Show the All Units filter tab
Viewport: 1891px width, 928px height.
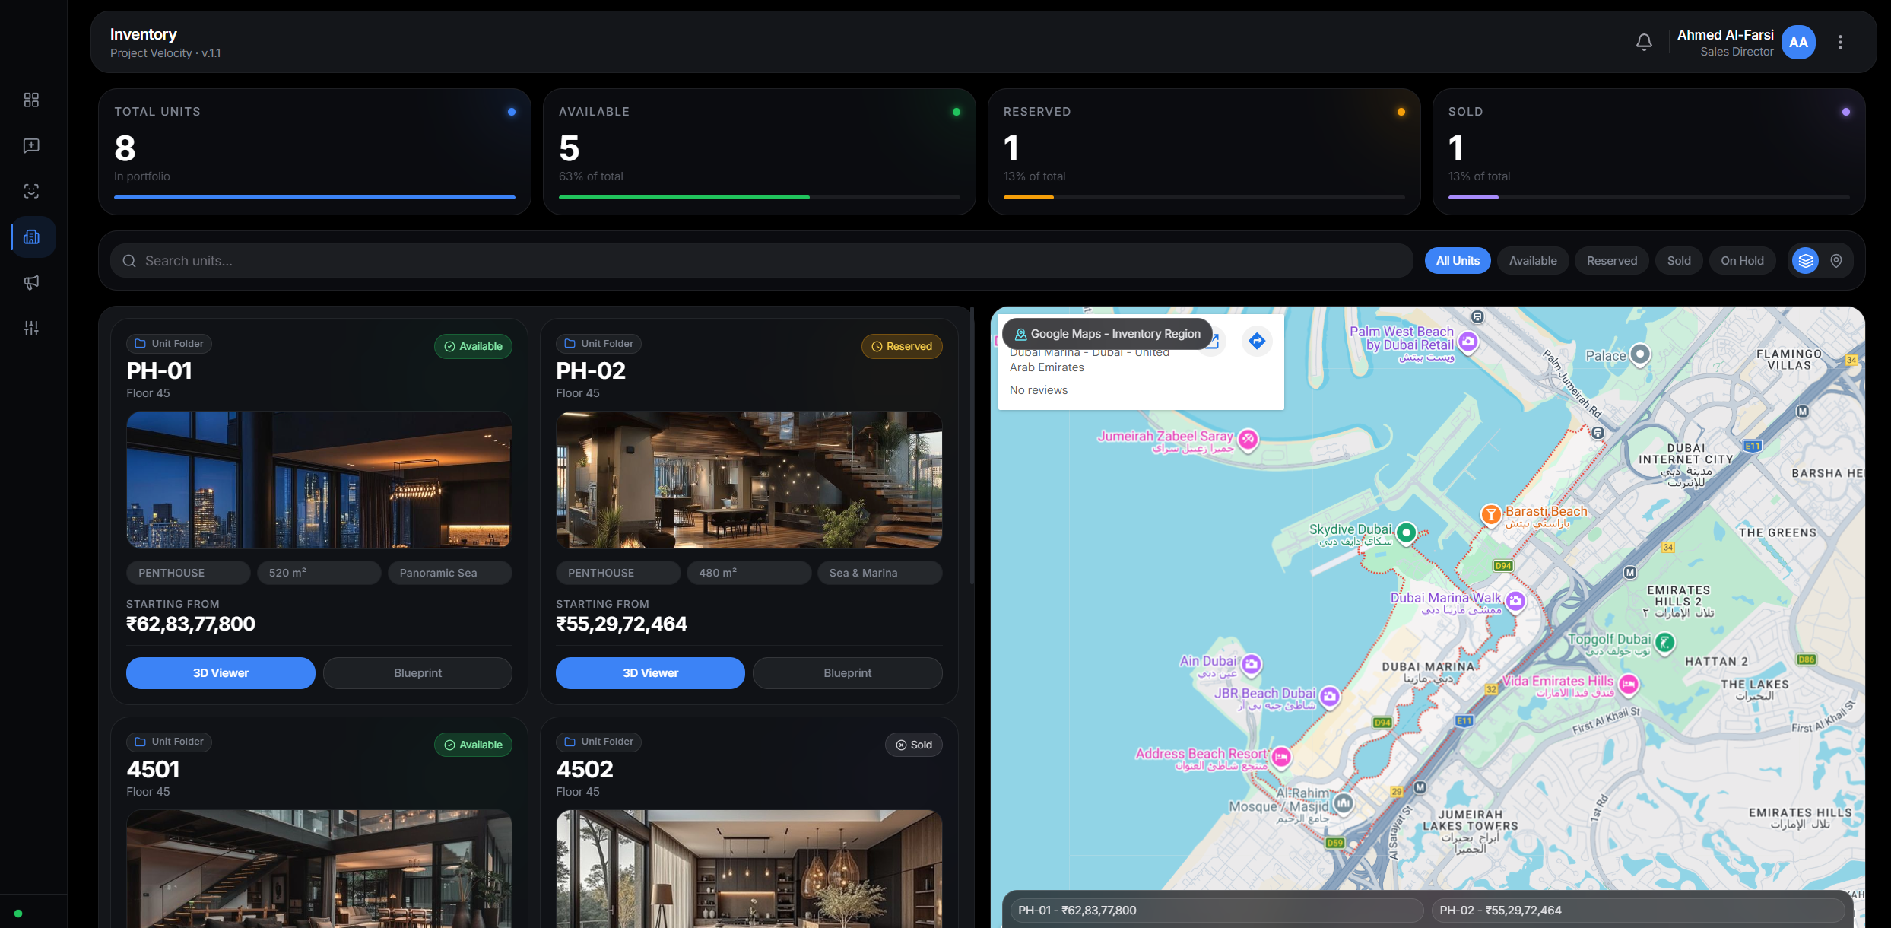coord(1458,261)
